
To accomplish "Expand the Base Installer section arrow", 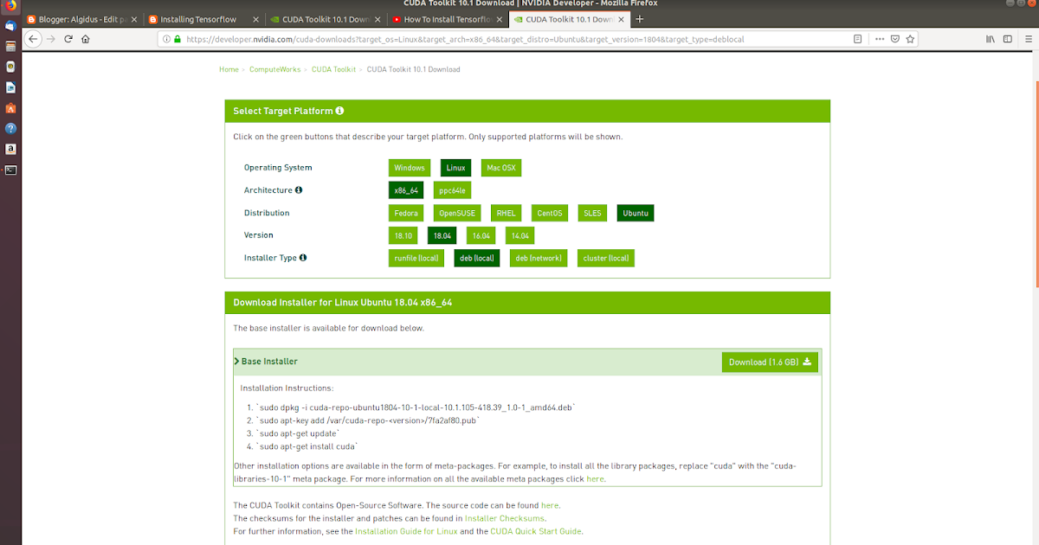I will pyautogui.click(x=237, y=361).
